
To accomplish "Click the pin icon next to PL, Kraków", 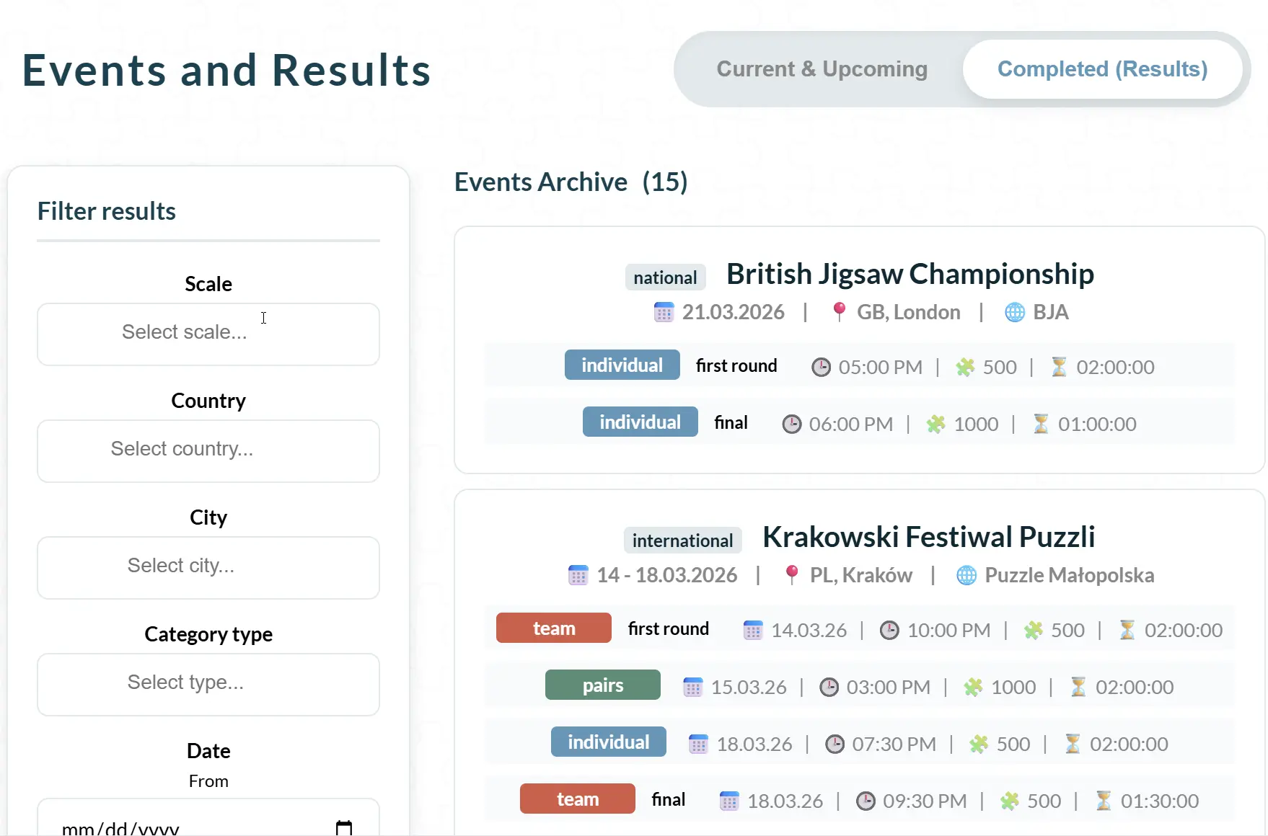I will pyautogui.click(x=791, y=574).
